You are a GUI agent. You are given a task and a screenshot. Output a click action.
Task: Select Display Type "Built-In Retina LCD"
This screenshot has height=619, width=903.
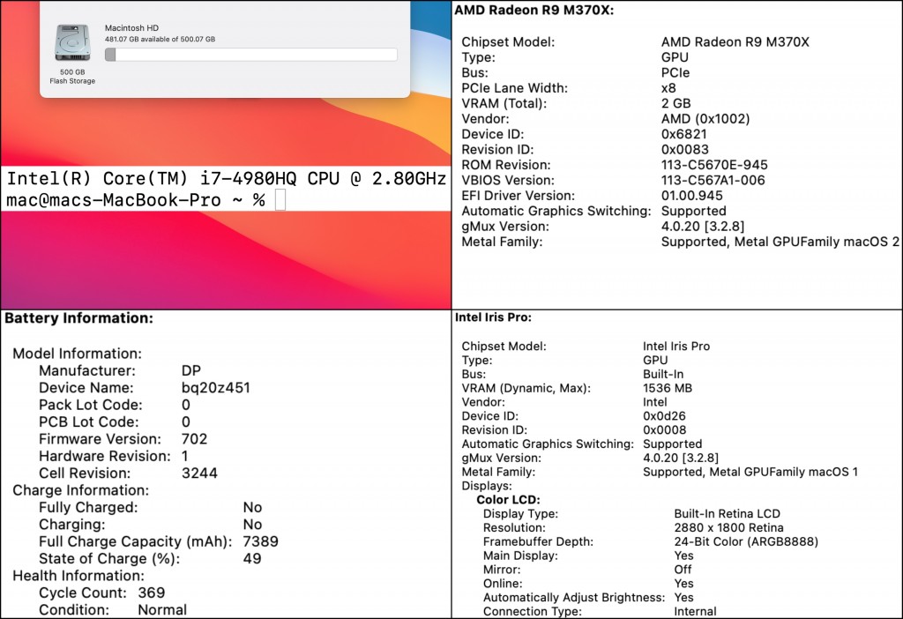pos(727,513)
